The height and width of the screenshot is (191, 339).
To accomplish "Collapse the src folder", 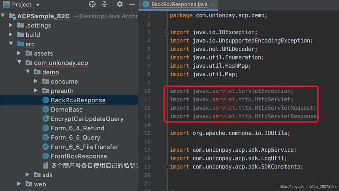I will (11, 44).
